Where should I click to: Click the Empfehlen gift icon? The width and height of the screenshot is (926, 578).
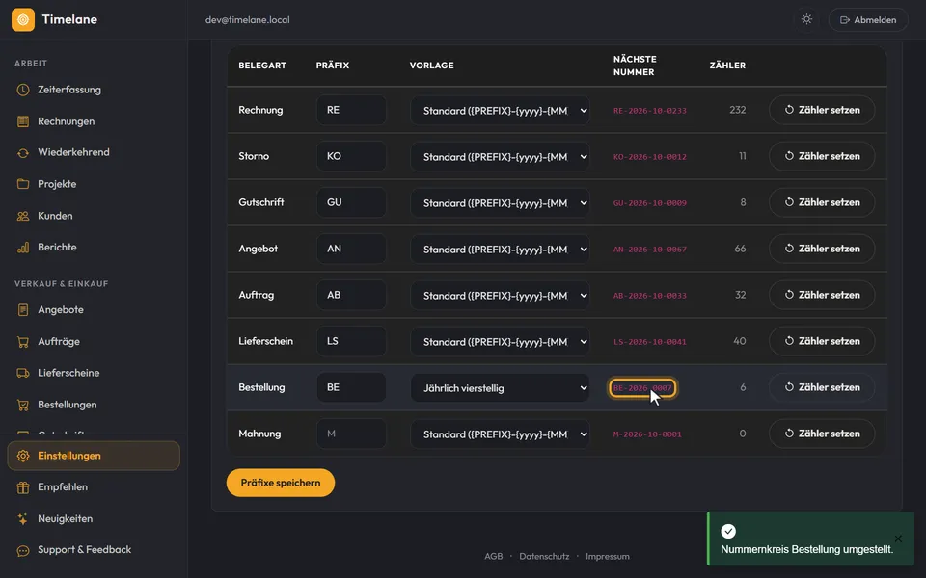tap(23, 487)
